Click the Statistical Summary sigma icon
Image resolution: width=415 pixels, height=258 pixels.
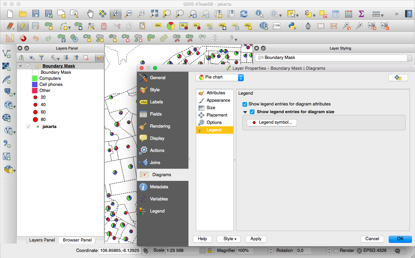click(x=361, y=14)
